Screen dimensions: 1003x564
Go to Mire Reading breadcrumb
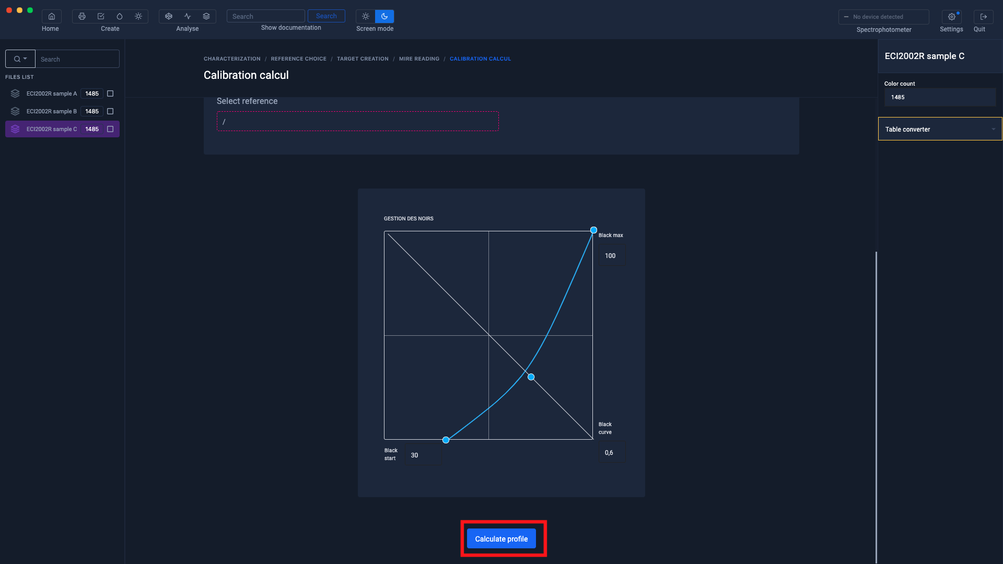(x=419, y=58)
